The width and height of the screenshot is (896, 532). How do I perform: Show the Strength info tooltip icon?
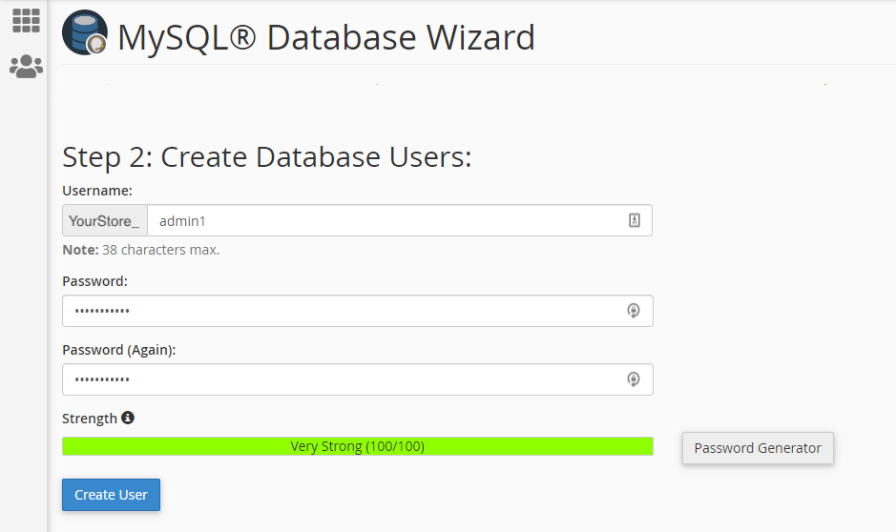tap(128, 418)
